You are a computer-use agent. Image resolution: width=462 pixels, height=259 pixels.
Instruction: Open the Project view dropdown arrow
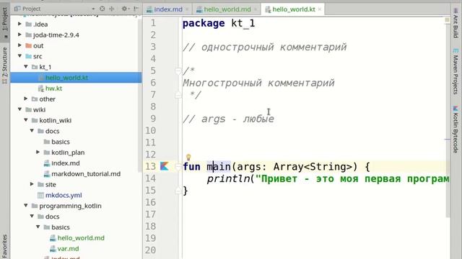coord(93,9)
